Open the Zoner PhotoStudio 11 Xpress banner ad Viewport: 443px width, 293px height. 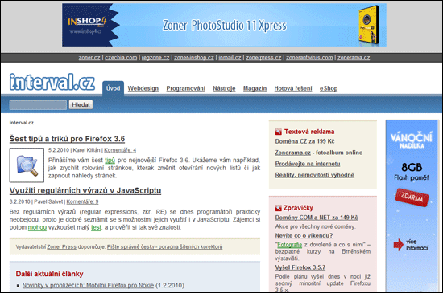pos(224,25)
